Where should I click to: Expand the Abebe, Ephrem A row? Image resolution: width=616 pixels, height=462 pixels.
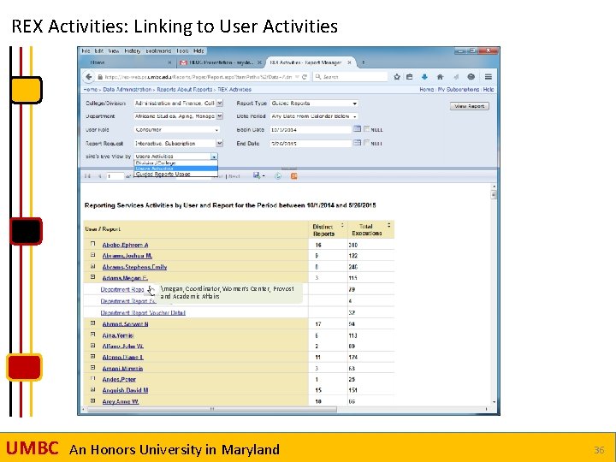pyautogui.click(x=93, y=244)
